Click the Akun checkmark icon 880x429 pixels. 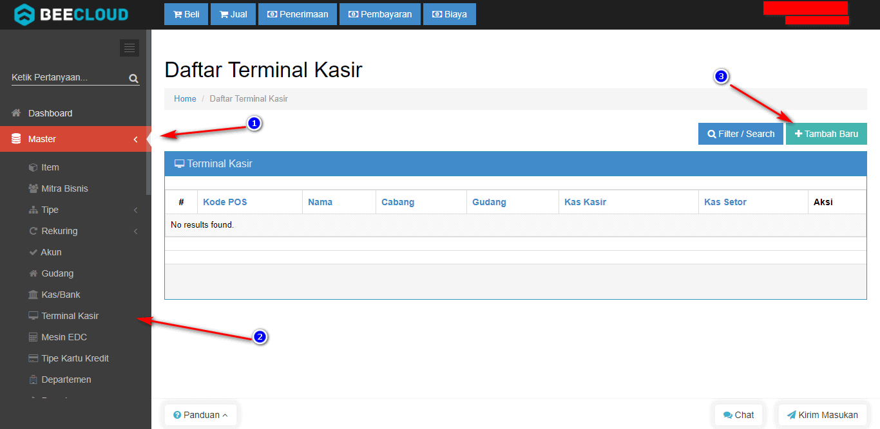tap(33, 252)
